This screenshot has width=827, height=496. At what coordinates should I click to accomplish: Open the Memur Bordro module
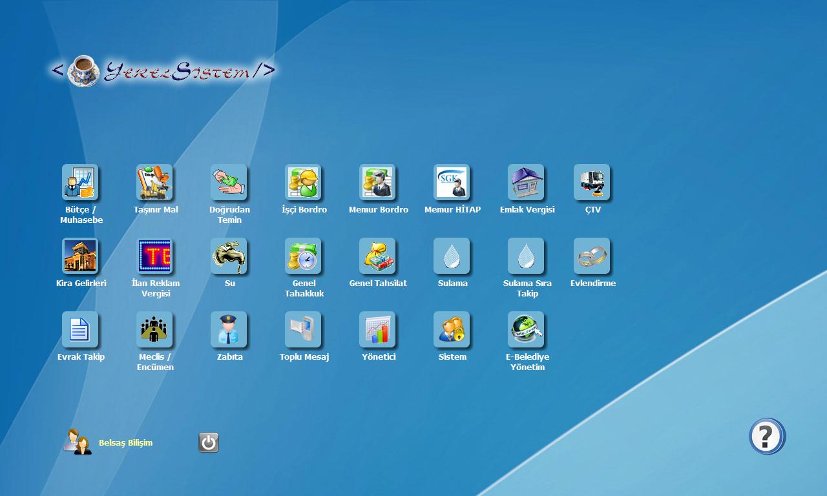(x=377, y=182)
